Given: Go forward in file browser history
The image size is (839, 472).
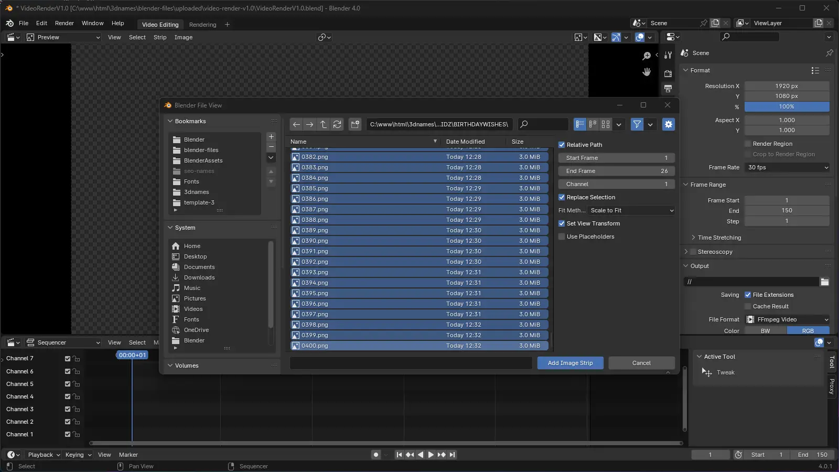Looking at the screenshot, I should pos(310,124).
